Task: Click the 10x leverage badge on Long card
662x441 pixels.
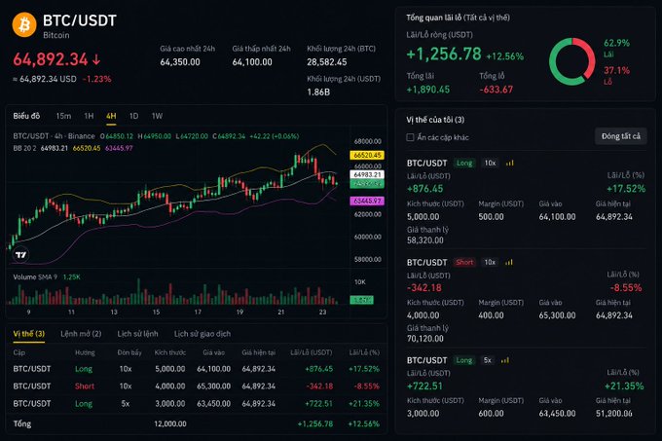Action: (490, 163)
